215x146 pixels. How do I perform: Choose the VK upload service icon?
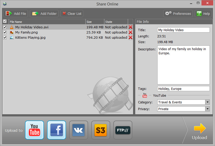pyautogui.click(x=79, y=130)
